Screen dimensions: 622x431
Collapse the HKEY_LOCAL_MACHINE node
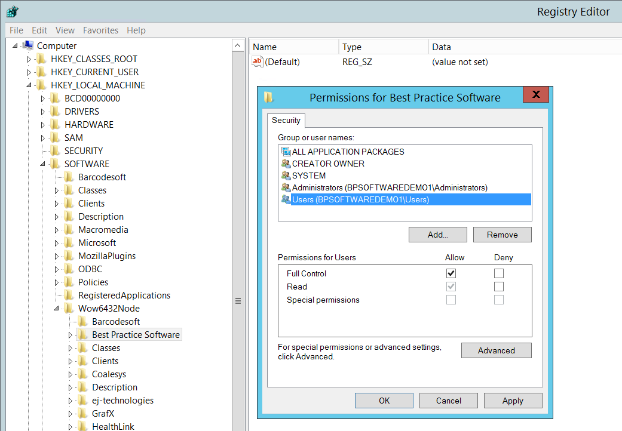point(29,85)
